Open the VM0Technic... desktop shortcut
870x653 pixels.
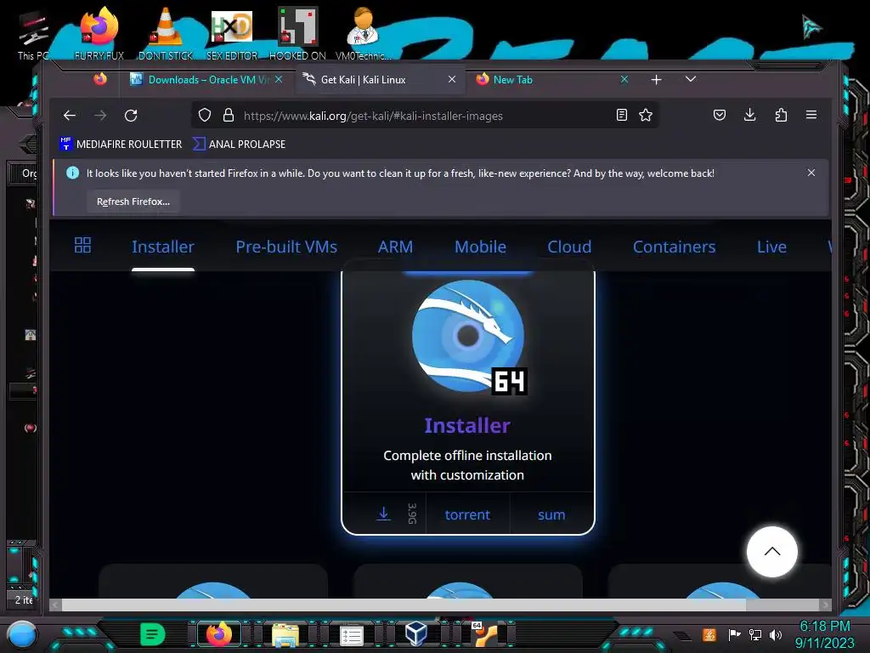(x=364, y=34)
